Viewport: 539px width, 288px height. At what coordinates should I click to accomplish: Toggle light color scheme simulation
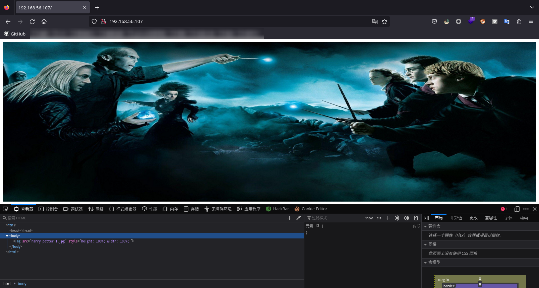[397, 218]
